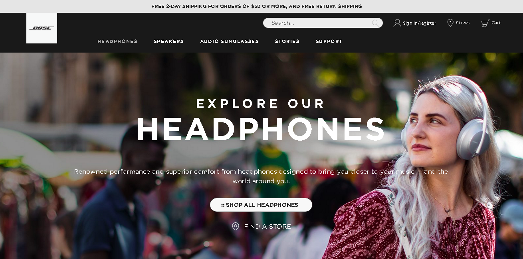This screenshot has width=523, height=259.
Task: Click the Find a Store pin icon
Action: click(236, 226)
